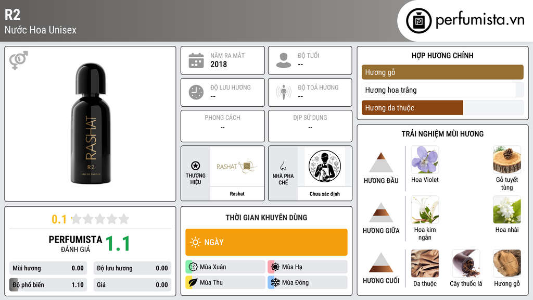Click the top notes pyramid icon
Viewport: 533px width, 300px height.
pyautogui.click(x=381, y=162)
